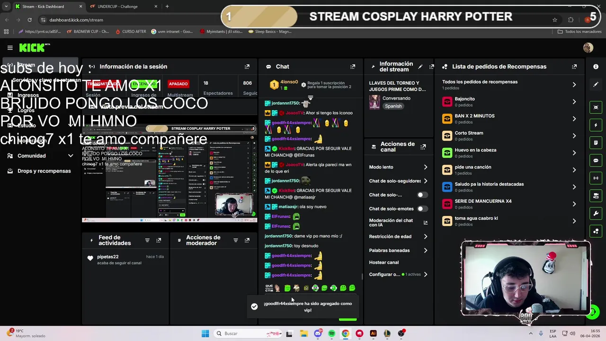Click Hostear canal action

pyautogui.click(x=384, y=262)
